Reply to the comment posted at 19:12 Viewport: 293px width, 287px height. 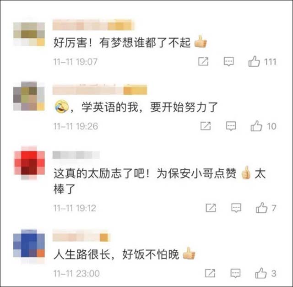pyautogui.click(x=236, y=208)
